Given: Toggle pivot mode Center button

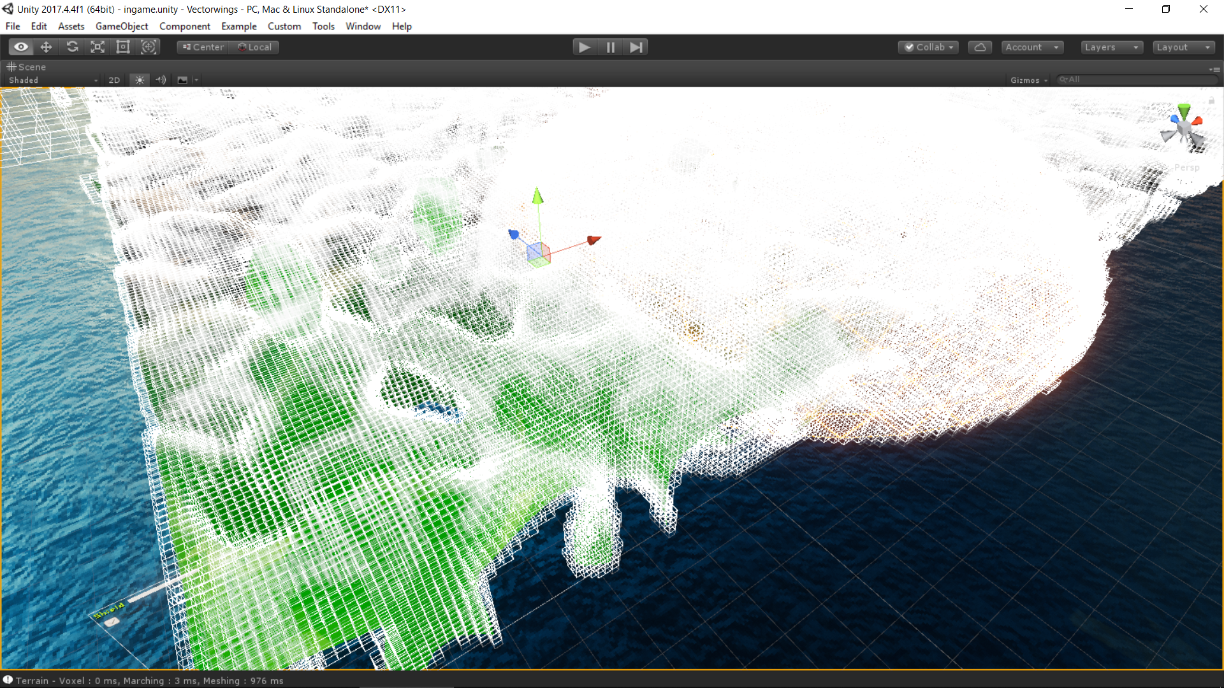Looking at the screenshot, I should point(203,47).
